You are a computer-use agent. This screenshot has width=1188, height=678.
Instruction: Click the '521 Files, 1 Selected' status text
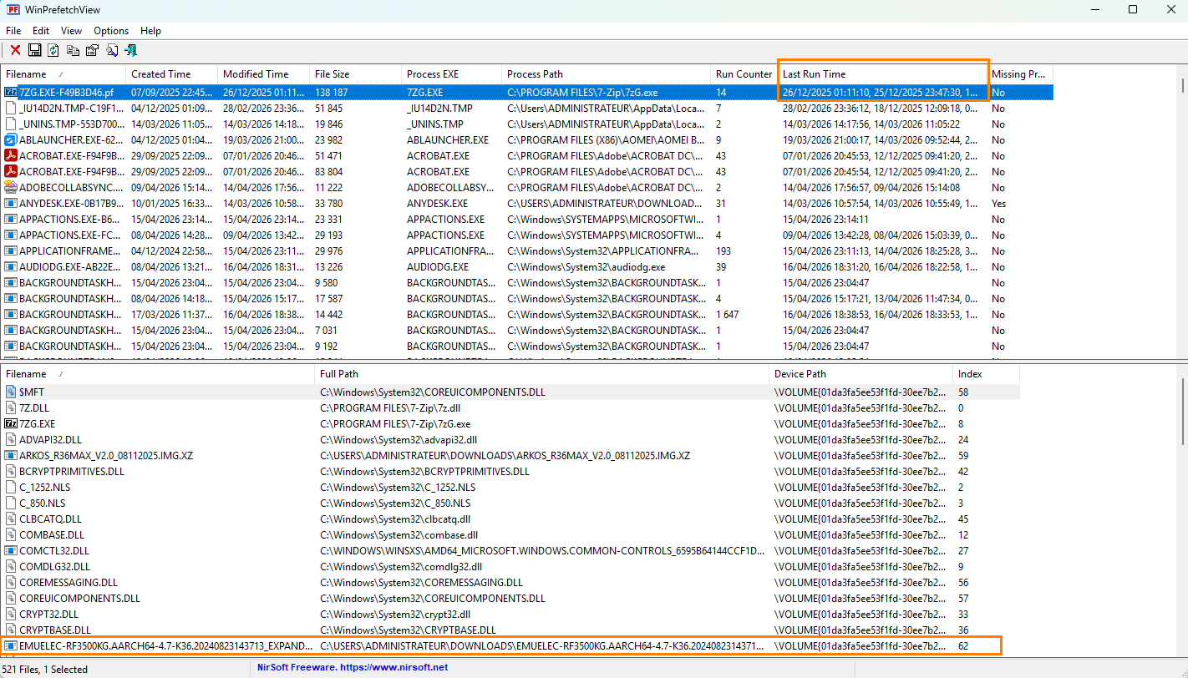[x=46, y=669]
